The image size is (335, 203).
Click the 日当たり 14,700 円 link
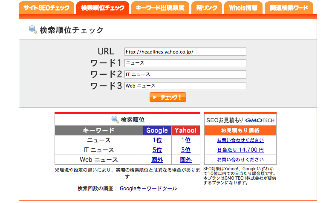point(240,150)
